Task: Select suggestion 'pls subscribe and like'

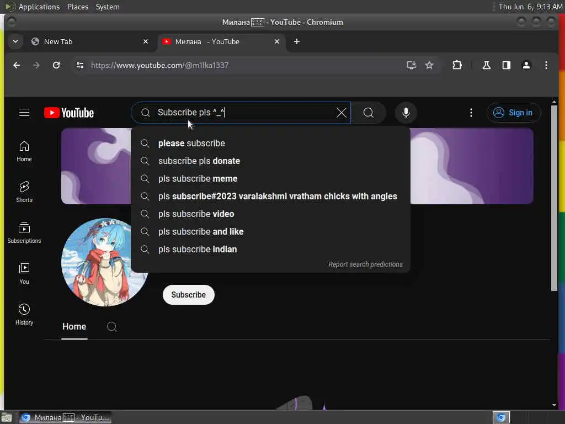Action: (270, 231)
